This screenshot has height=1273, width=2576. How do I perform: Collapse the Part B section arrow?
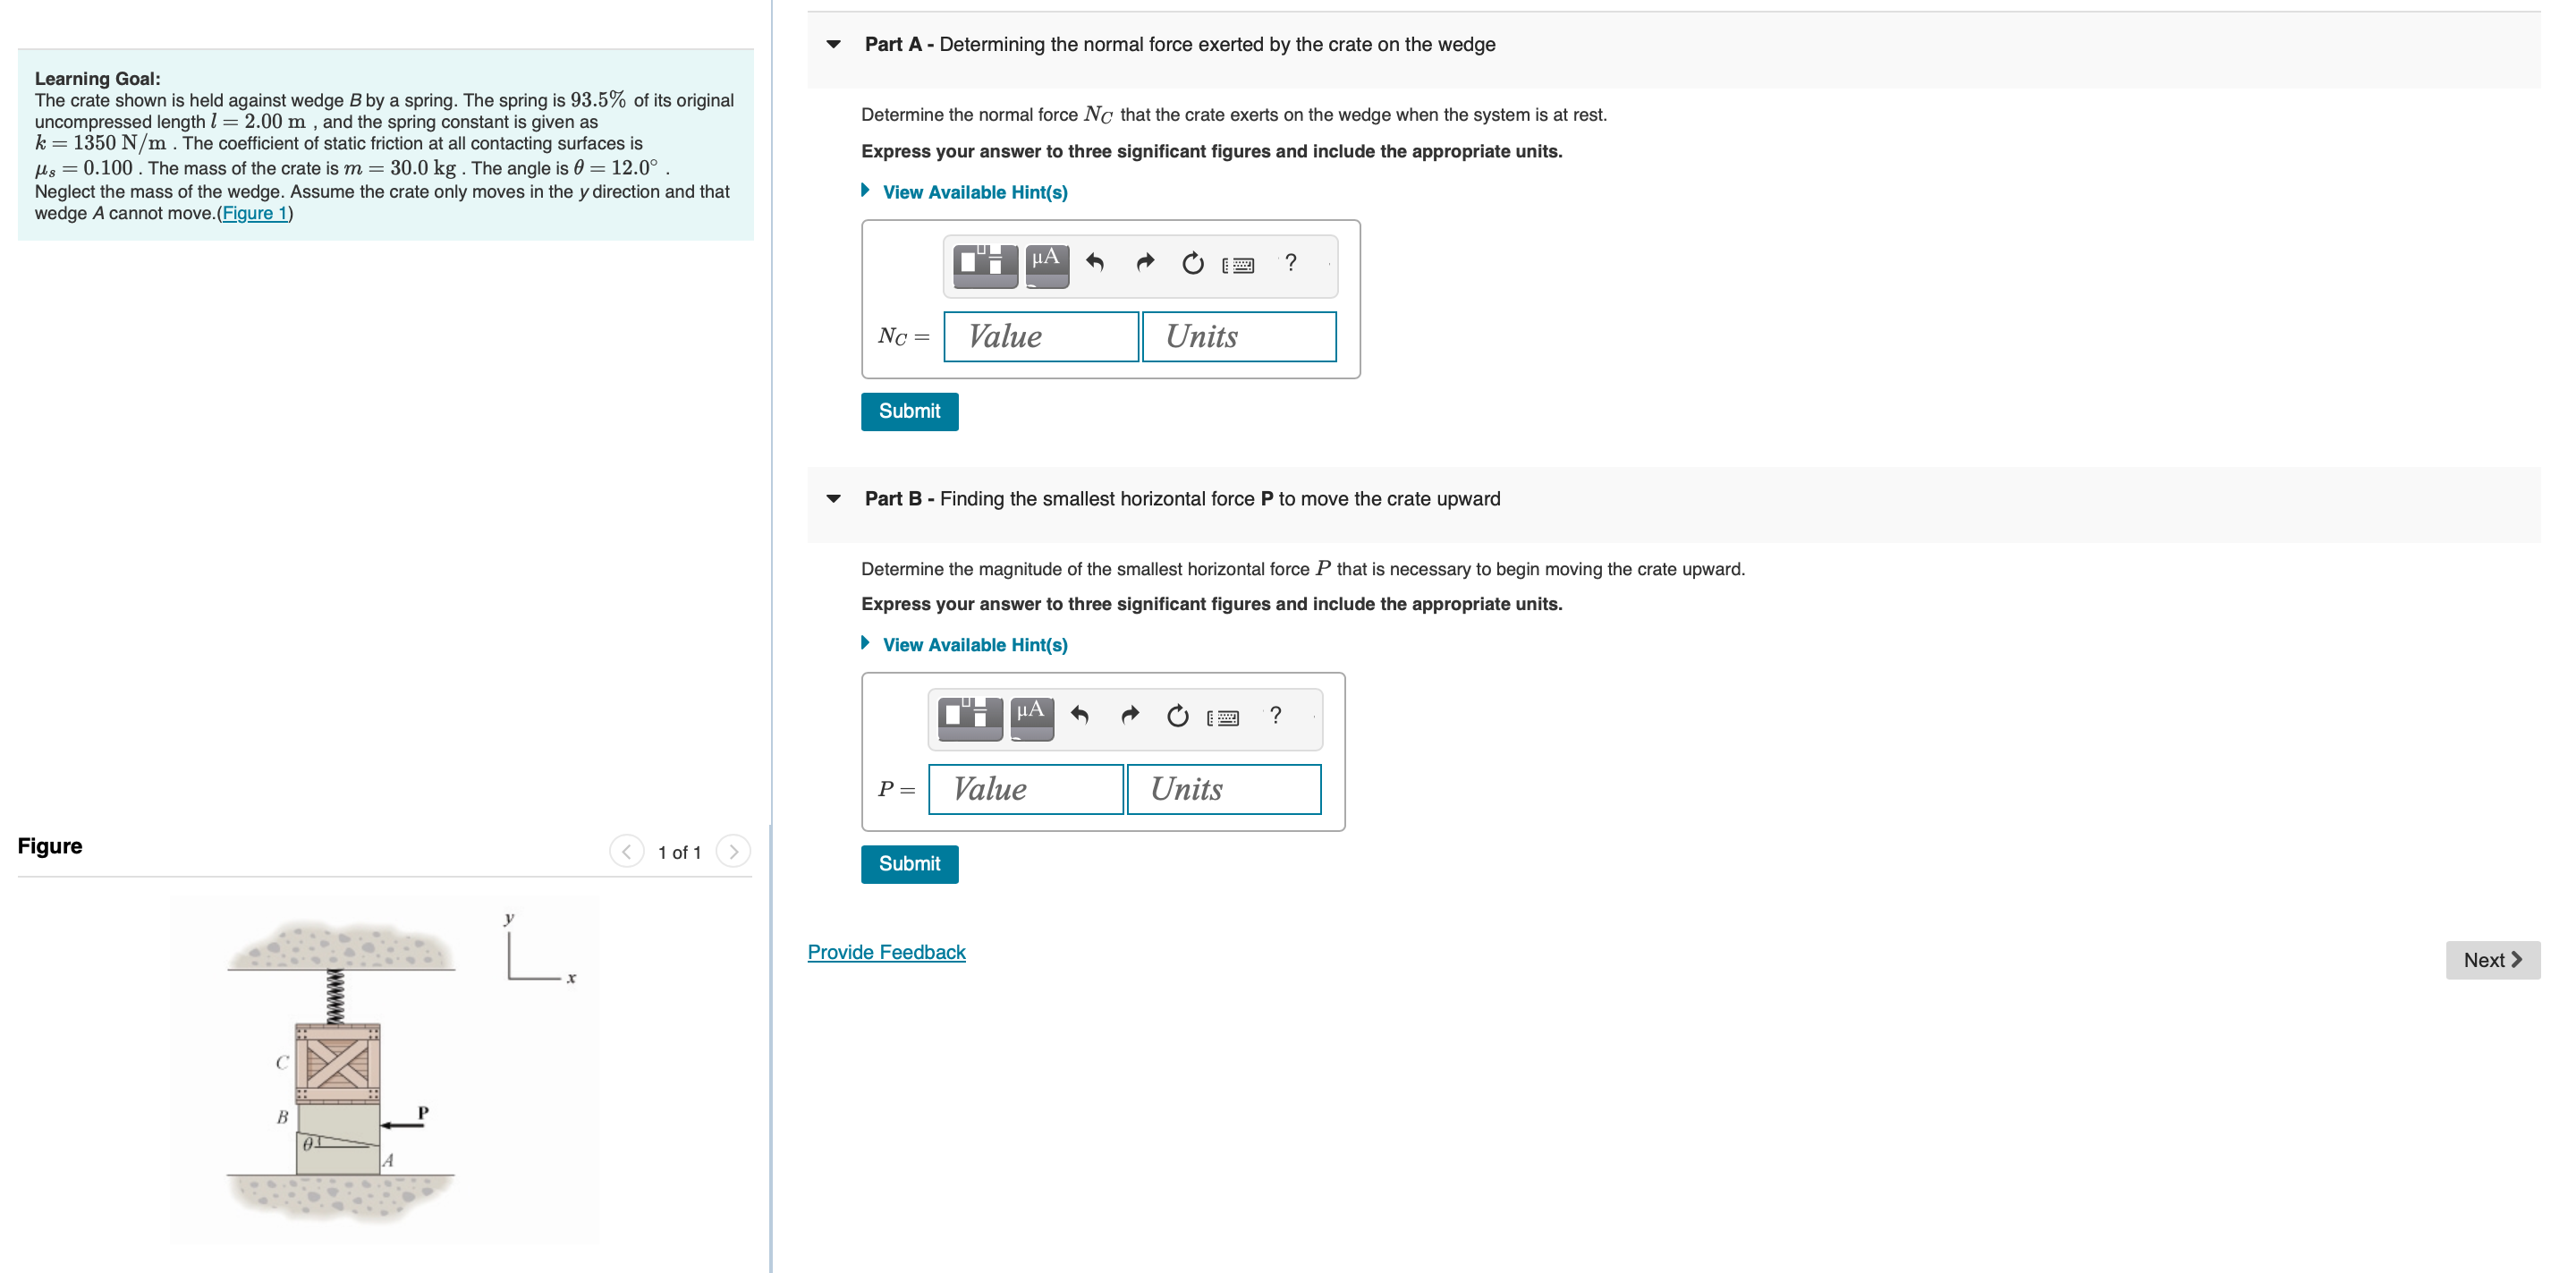coord(833,499)
